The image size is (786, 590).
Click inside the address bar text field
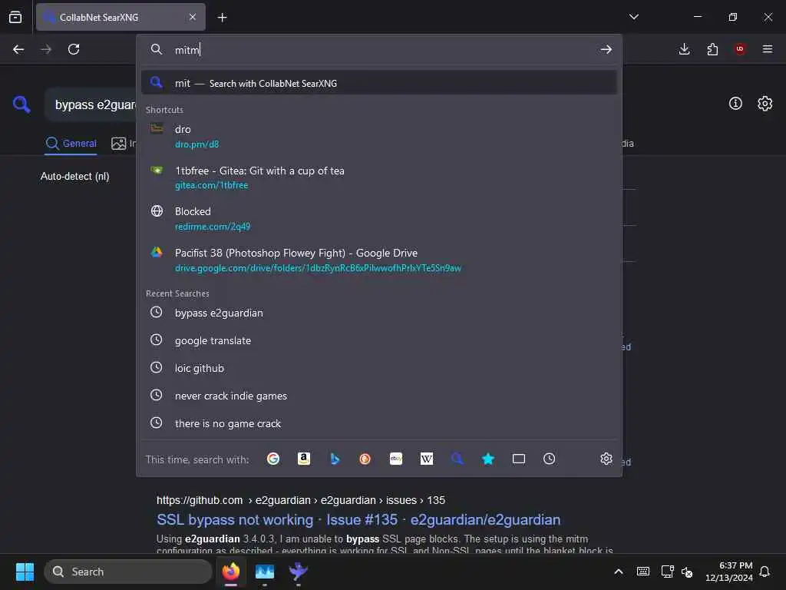(381, 50)
